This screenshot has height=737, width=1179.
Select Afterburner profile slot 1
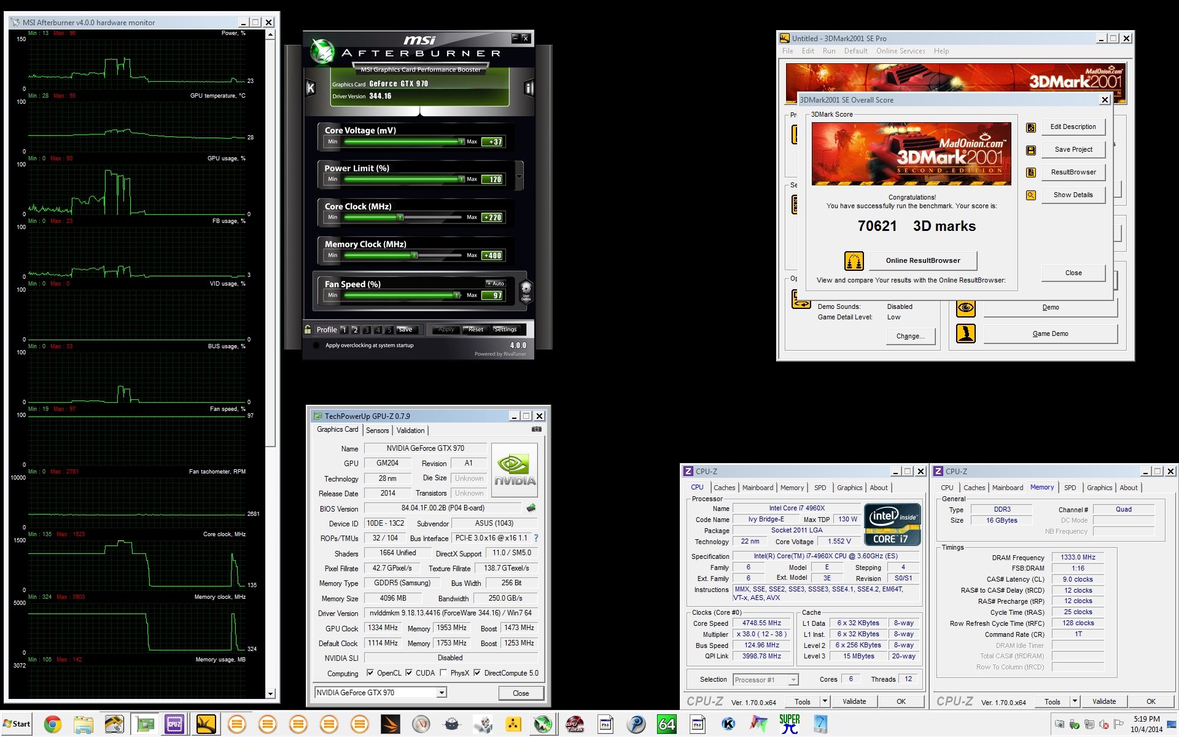click(344, 330)
